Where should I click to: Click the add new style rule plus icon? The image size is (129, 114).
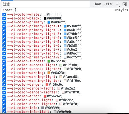(x=117, y=4)
